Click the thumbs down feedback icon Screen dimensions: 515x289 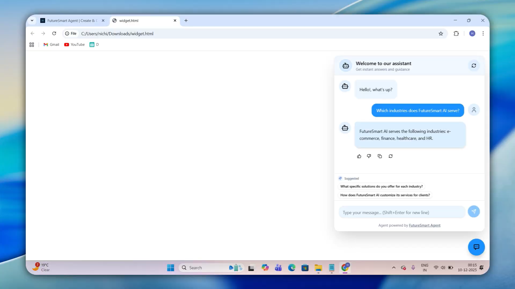(x=369, y=156)
